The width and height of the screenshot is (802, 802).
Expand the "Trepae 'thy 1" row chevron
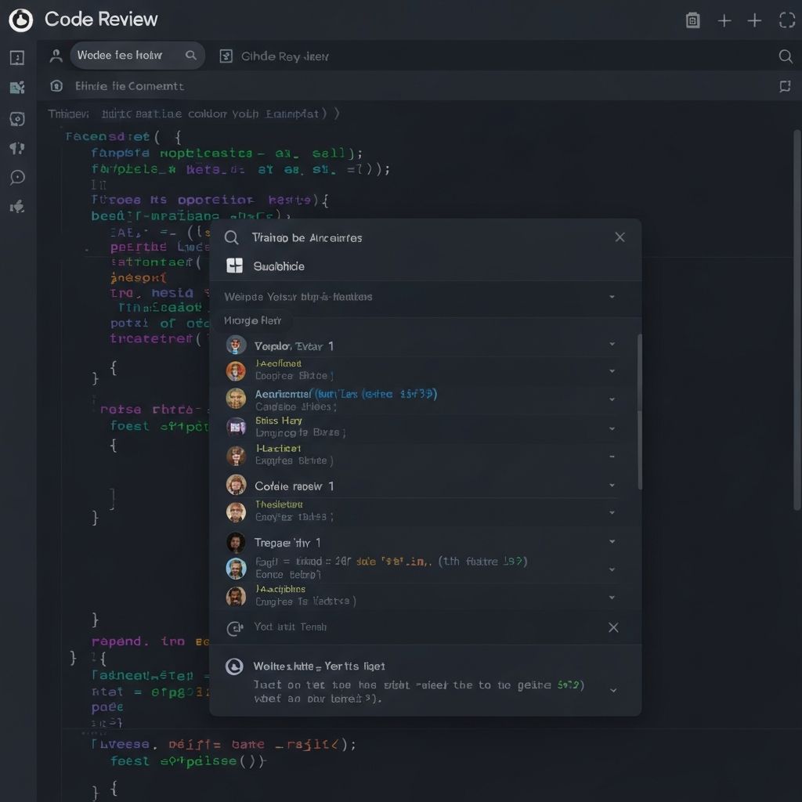(612, 541)
